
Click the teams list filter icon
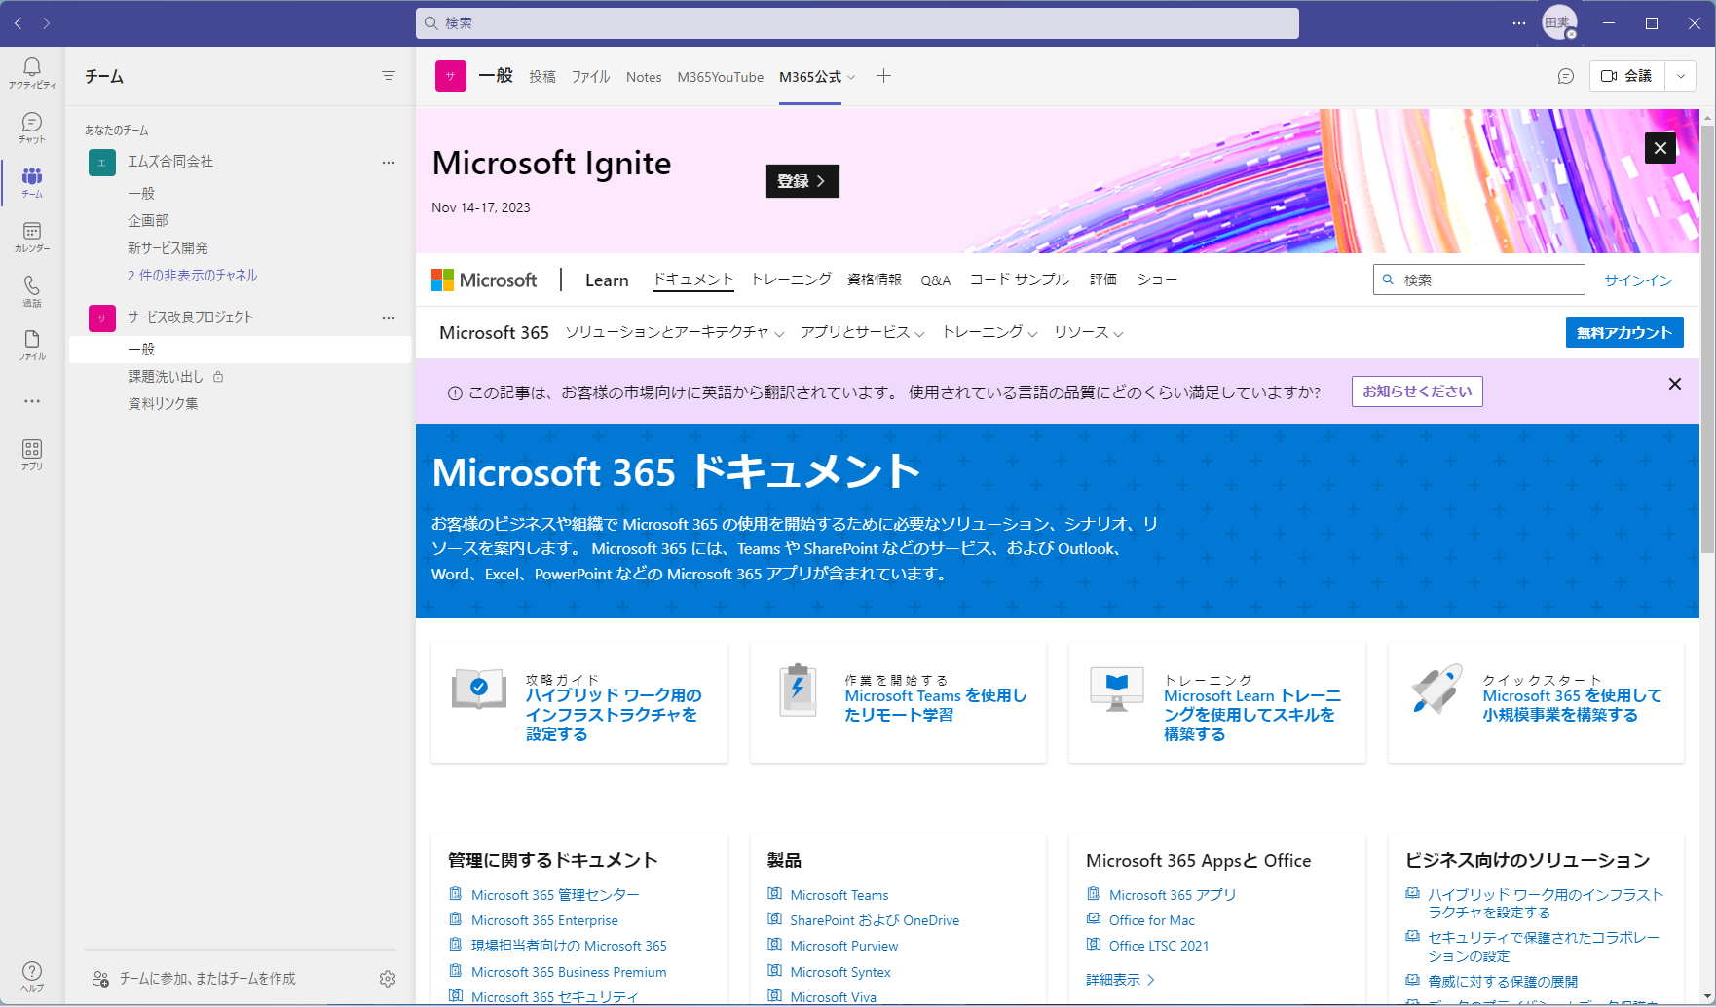389,76
